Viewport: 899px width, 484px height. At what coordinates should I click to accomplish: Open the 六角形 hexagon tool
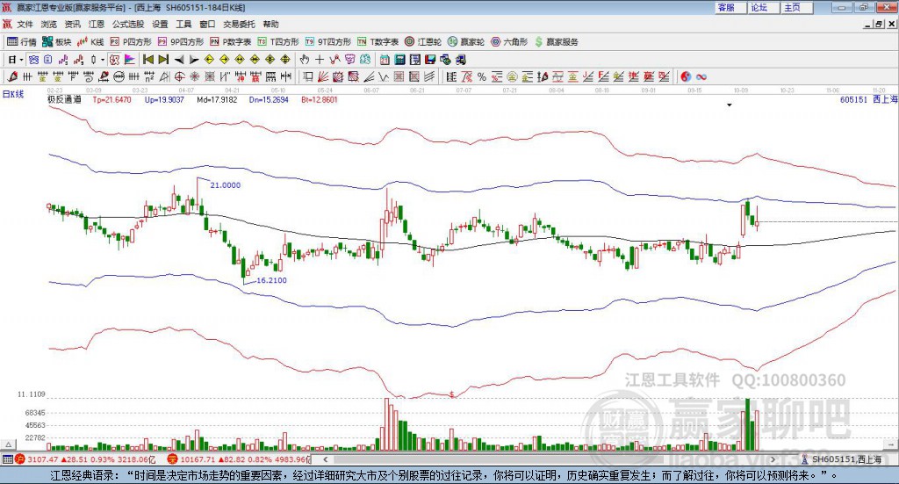[509, 42]
